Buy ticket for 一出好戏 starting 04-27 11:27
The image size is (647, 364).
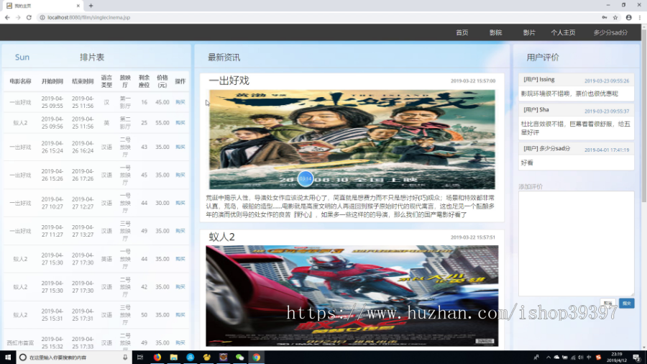(x=180, y=231)
